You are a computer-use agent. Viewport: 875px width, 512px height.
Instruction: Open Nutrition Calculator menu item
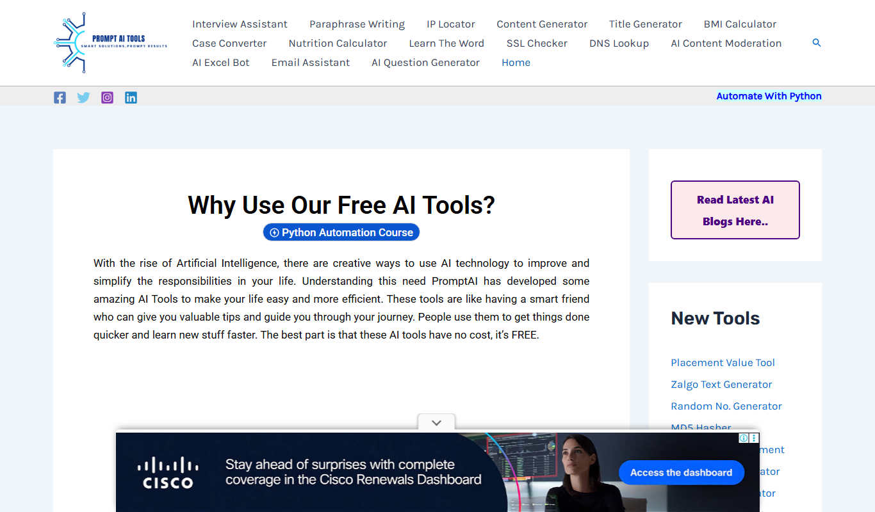pos(338,44)
